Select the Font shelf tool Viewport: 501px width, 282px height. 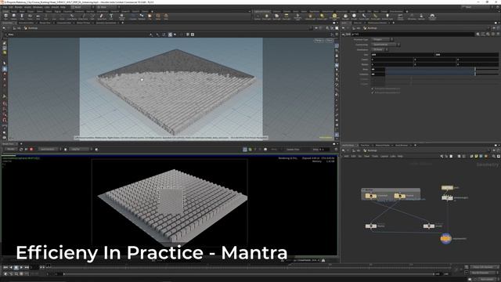(111, 16)
